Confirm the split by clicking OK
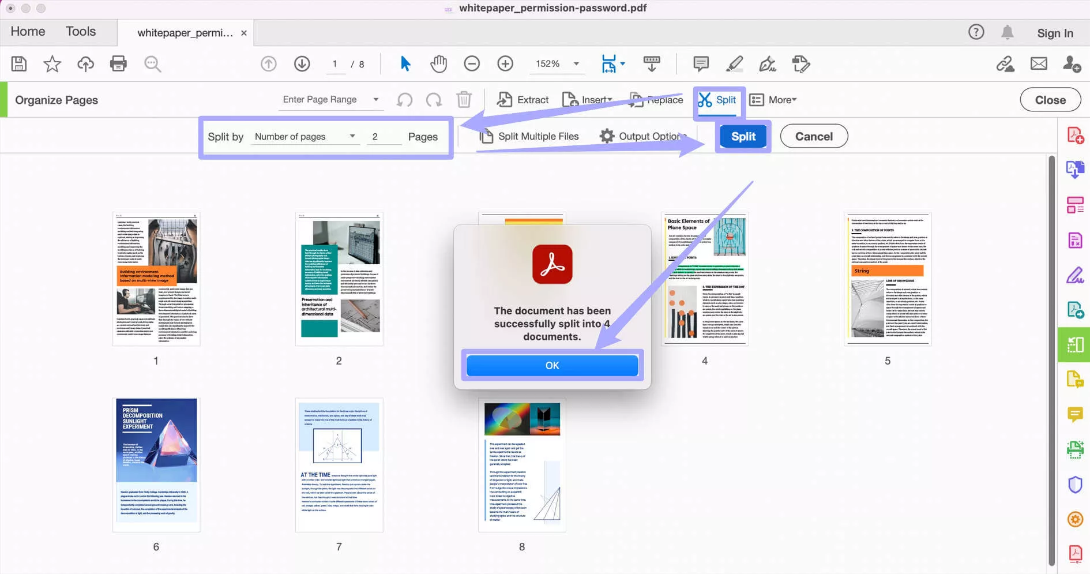The image size is (1090, 574). [552, 365]
